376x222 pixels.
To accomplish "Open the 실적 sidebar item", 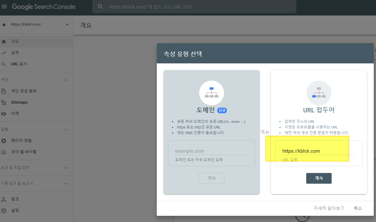I will 36,53.
